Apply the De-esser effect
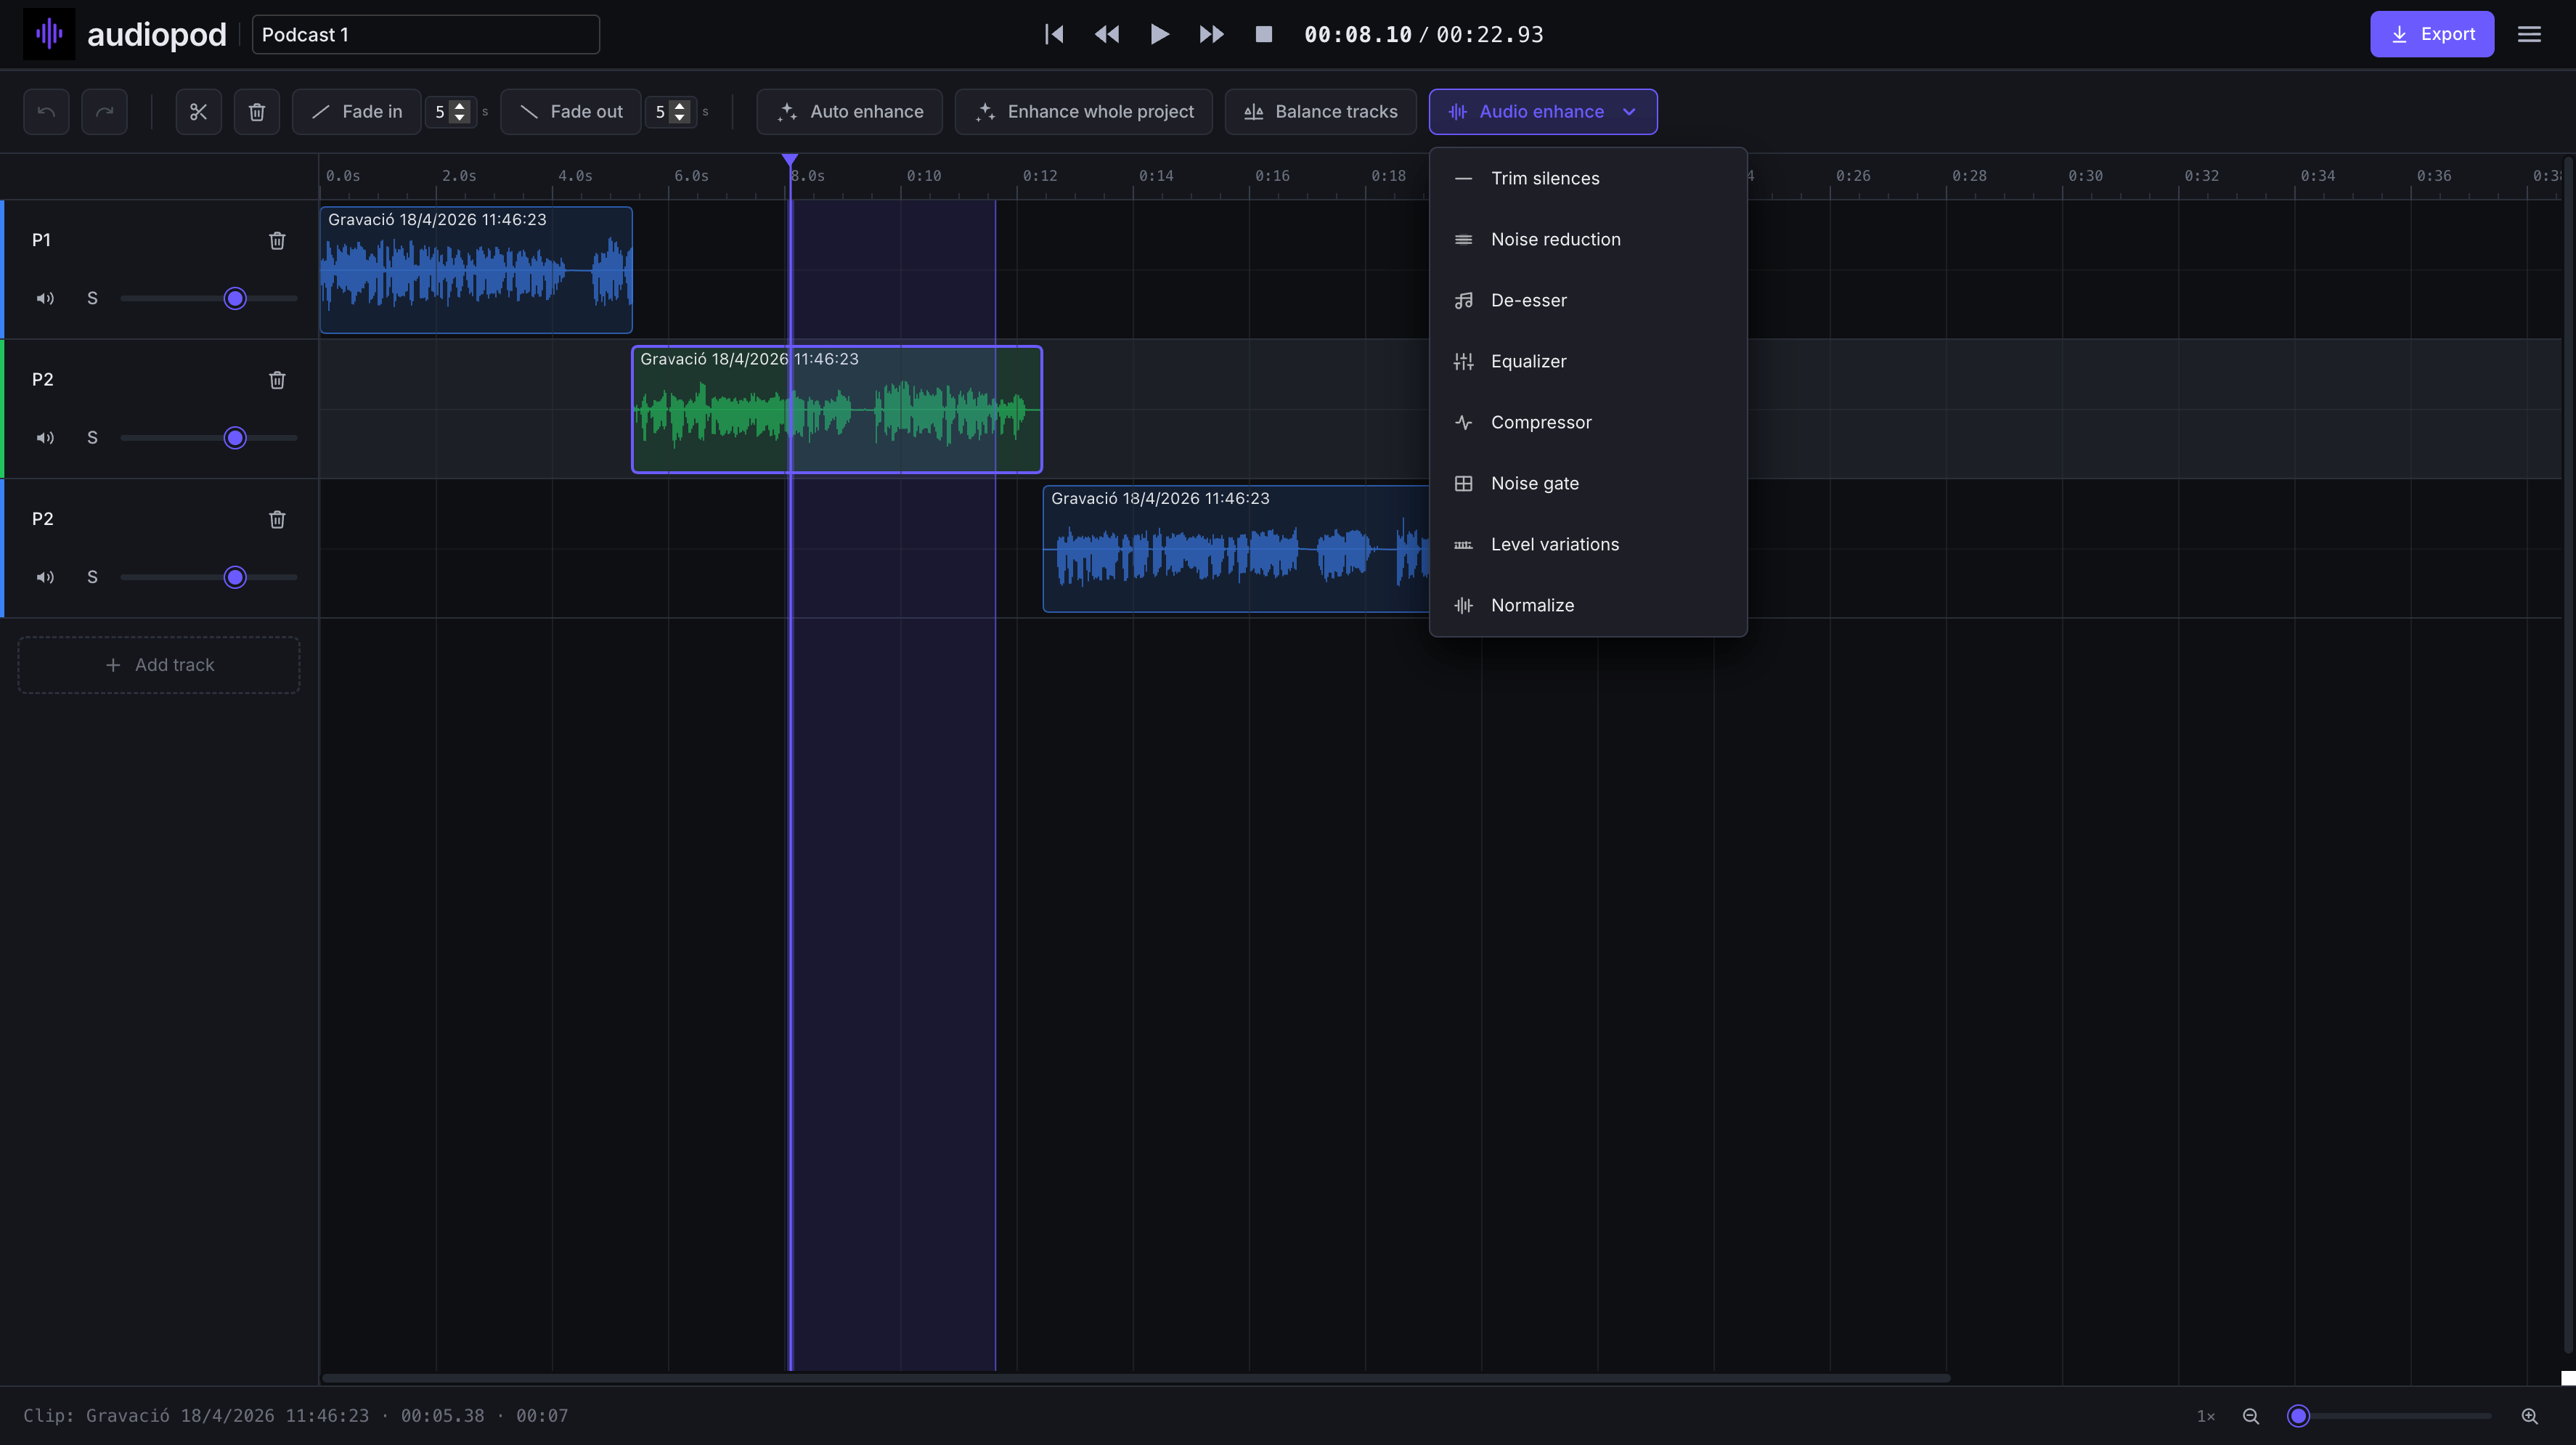The width and height of the screenshot is (2576, 1445). click(1588, 300)
